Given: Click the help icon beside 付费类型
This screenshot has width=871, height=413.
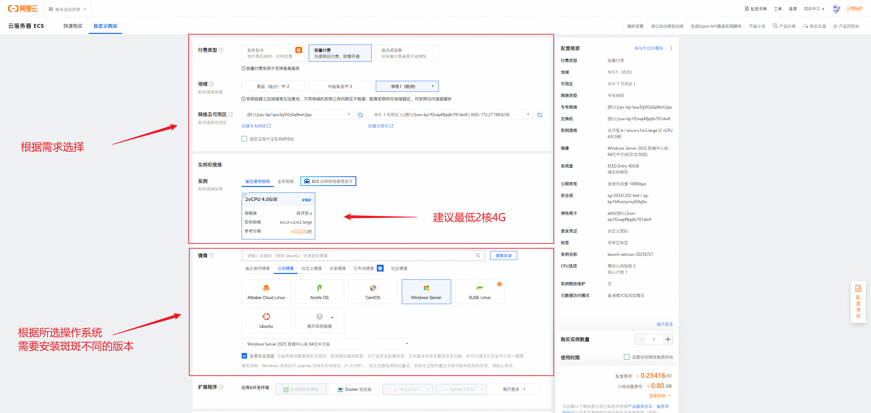Looking at the screenshot, I should [221, 50].
